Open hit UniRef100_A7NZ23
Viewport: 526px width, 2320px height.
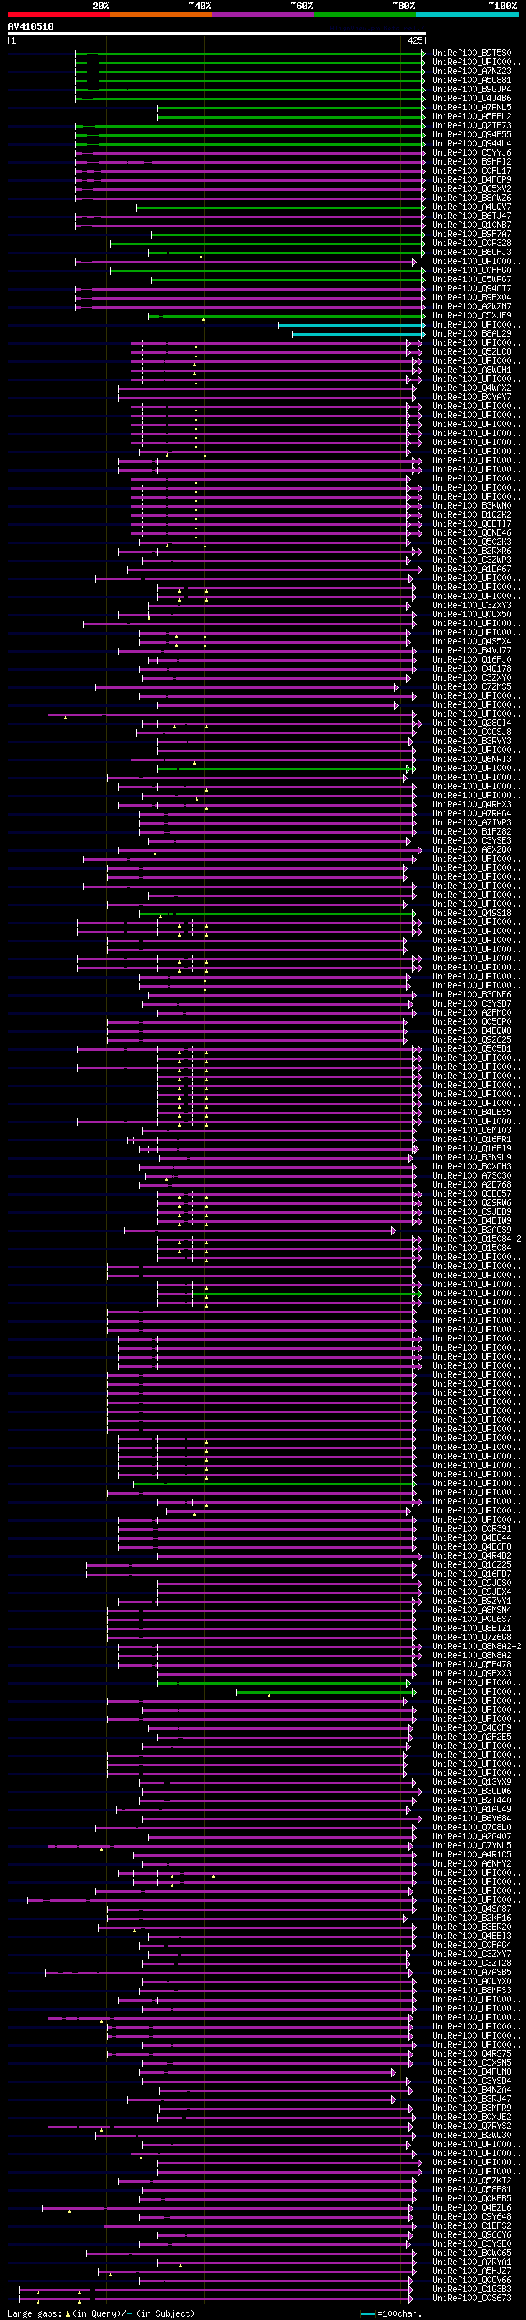coord(472,71)
